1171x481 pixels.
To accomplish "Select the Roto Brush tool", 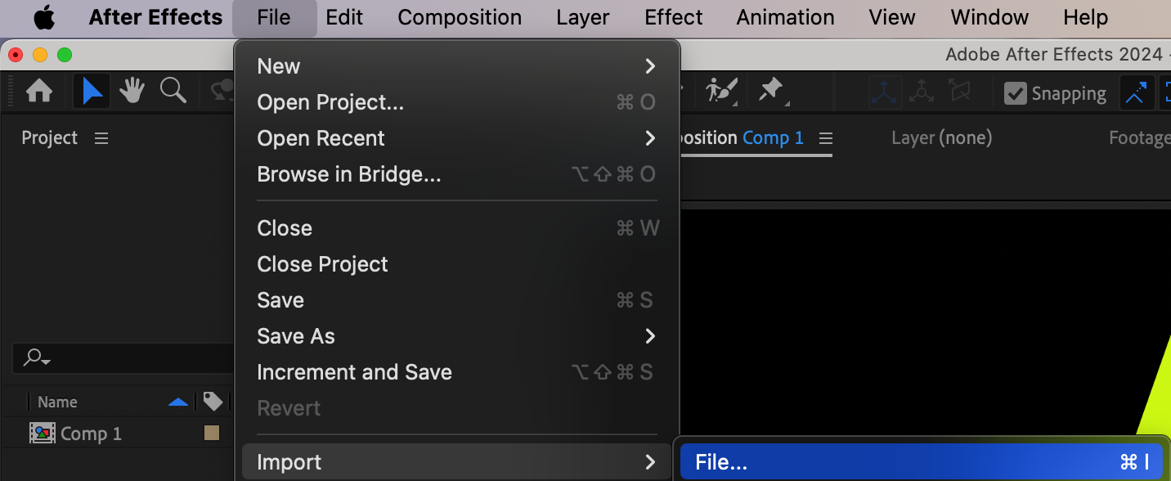I will [x=721, y=91].
